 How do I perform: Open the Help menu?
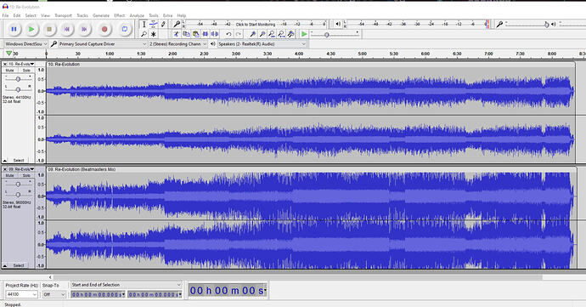click(x=181, y=15)
